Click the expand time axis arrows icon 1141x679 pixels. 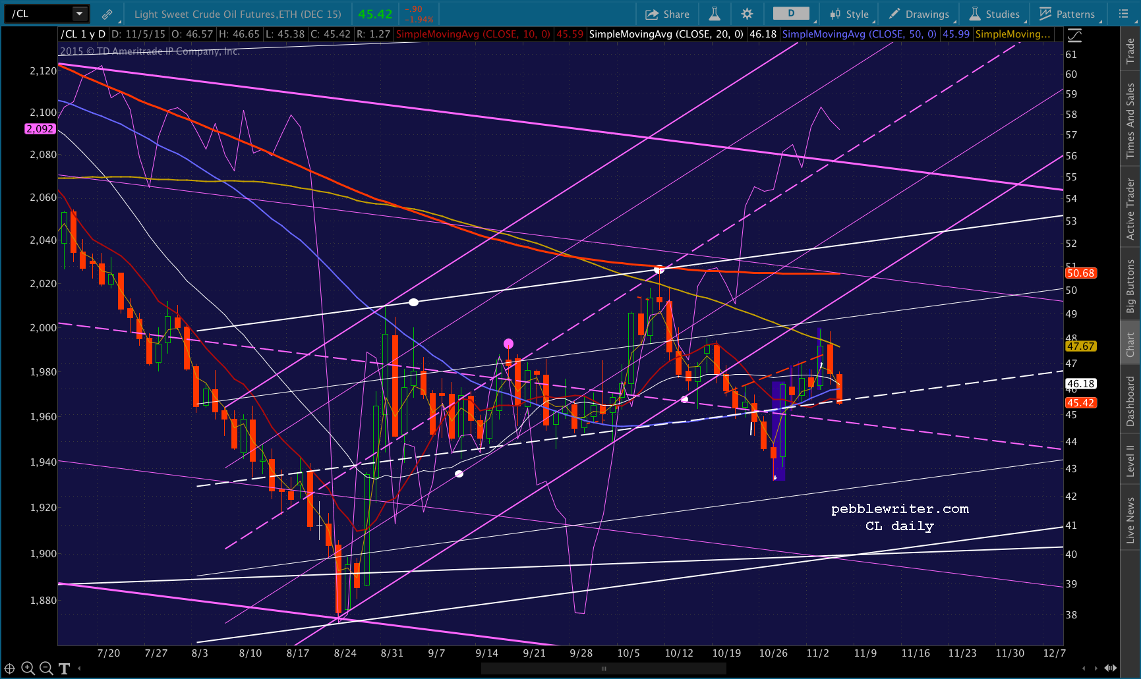click(x=1110, y=668)
